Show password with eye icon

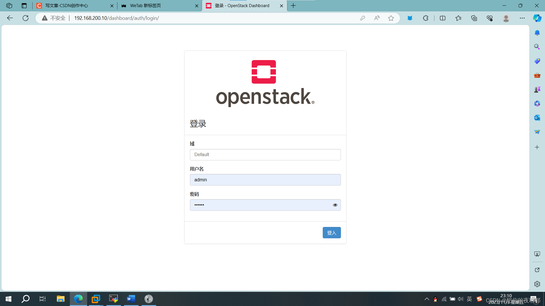coord(335,205)
